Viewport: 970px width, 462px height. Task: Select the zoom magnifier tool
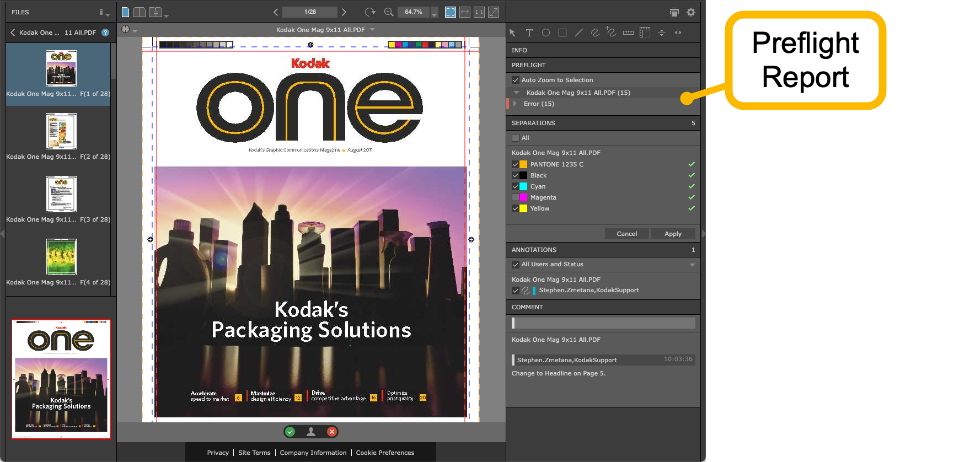tap(389, 12)
